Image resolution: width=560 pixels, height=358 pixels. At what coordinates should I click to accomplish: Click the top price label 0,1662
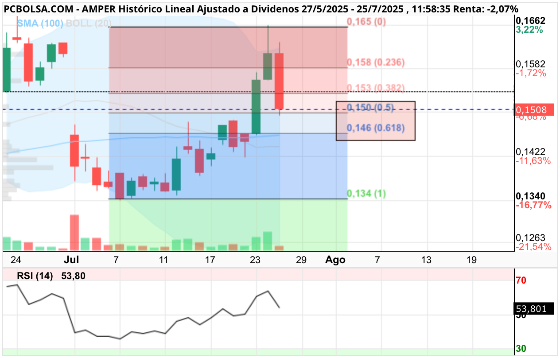click(530, 20)
